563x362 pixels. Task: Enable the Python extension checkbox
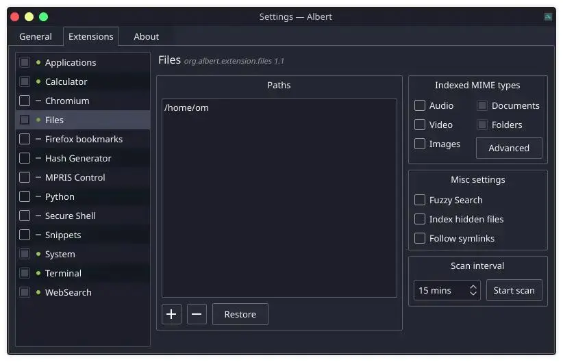[25, 196]
